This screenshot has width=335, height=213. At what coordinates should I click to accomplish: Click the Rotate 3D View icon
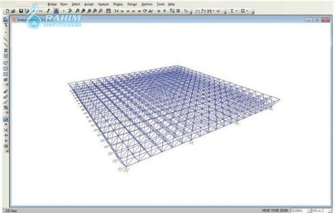pos(145,11)
